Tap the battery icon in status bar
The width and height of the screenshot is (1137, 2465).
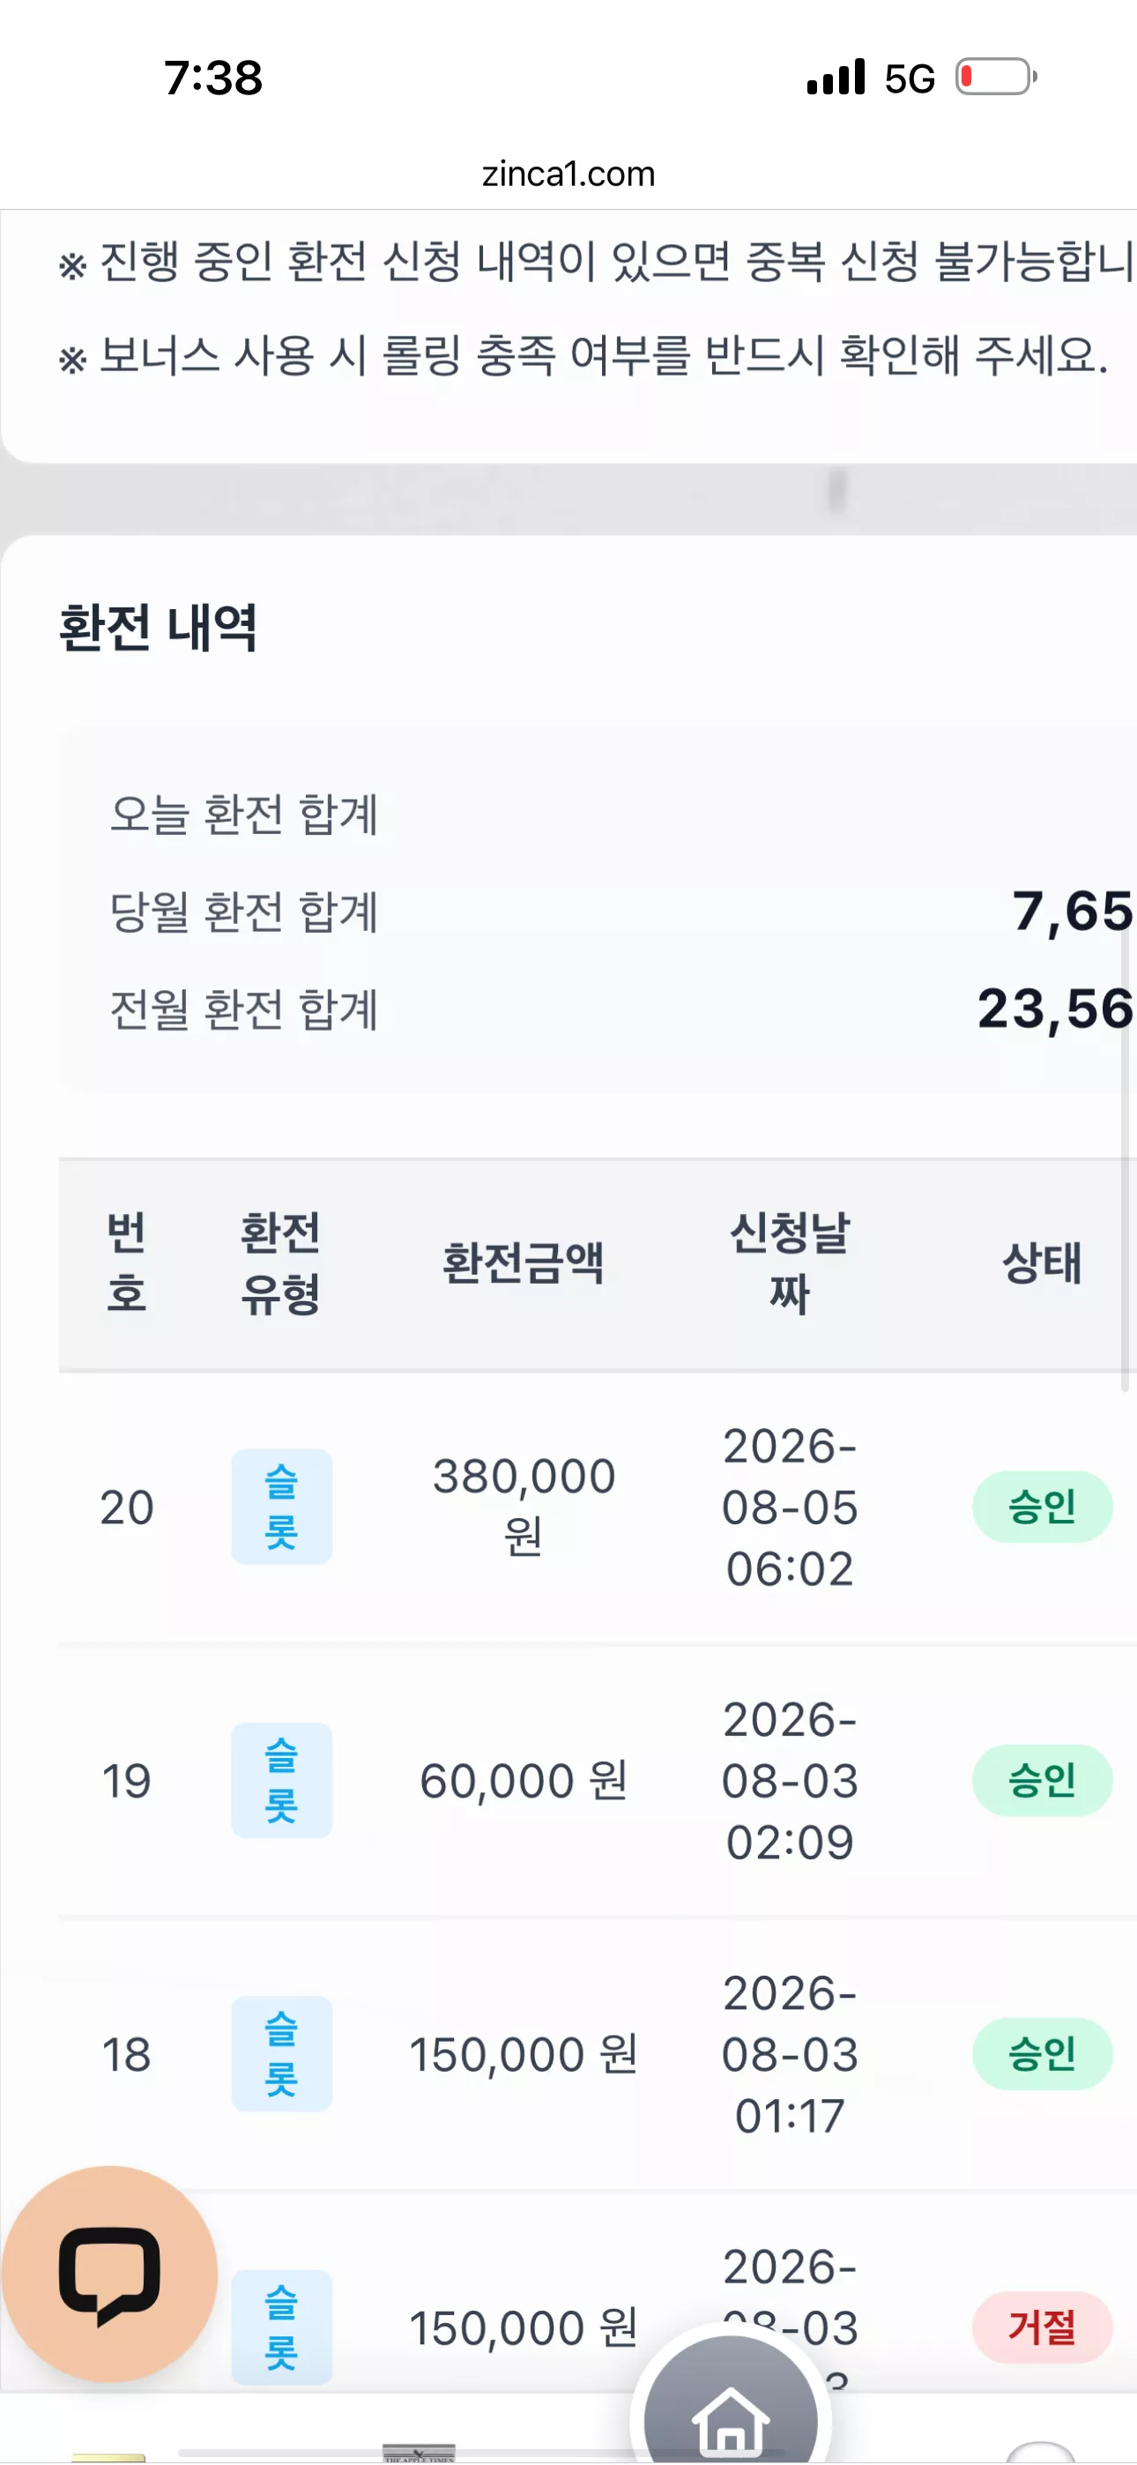click(x=996, y=77)
